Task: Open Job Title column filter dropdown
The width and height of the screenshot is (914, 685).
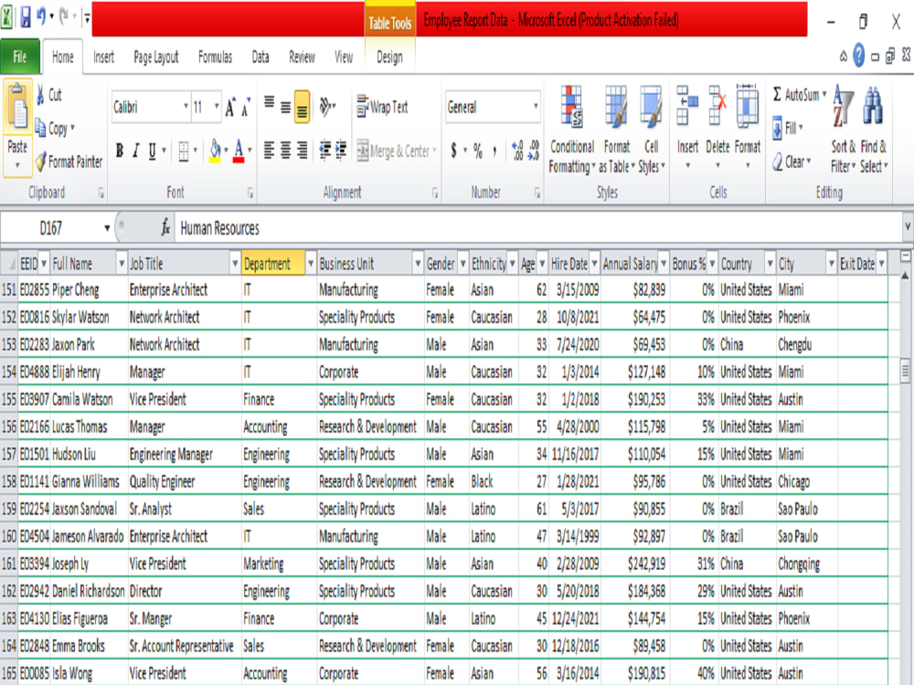Action: click(x=235, y=263)
